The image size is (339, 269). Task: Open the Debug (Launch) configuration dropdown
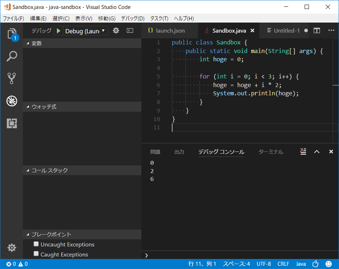[85, 31]
